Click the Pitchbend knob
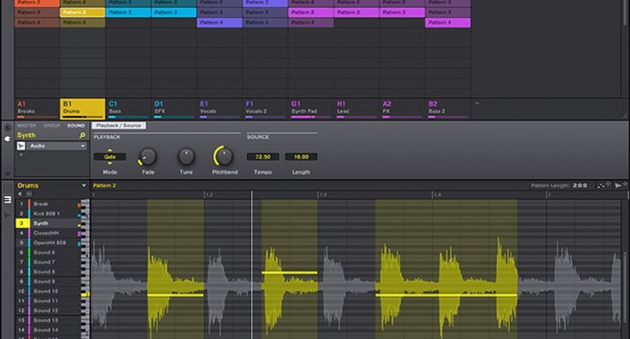This screenshot has height=339, width=630. pyautogui.click(x=224, y=156)
